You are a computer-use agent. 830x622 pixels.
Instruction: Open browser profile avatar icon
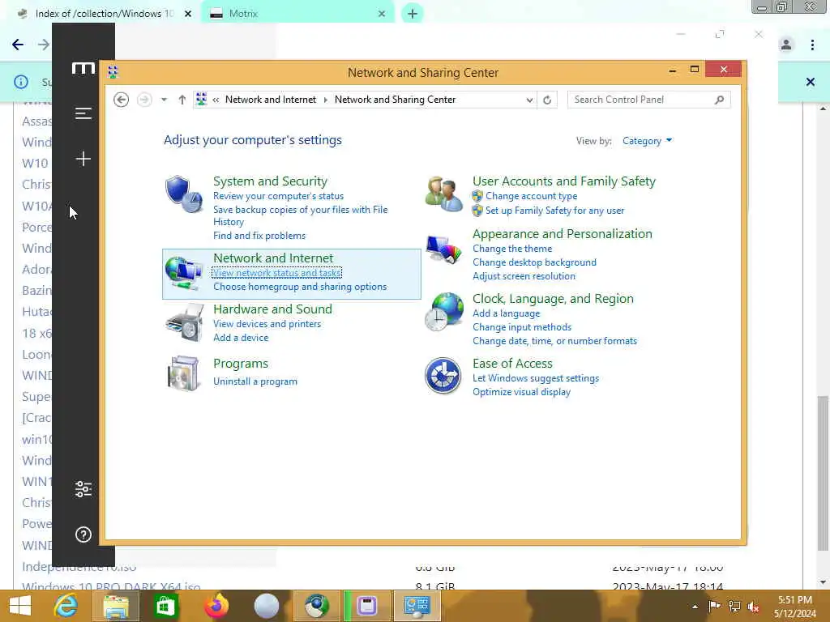(786, 45)
